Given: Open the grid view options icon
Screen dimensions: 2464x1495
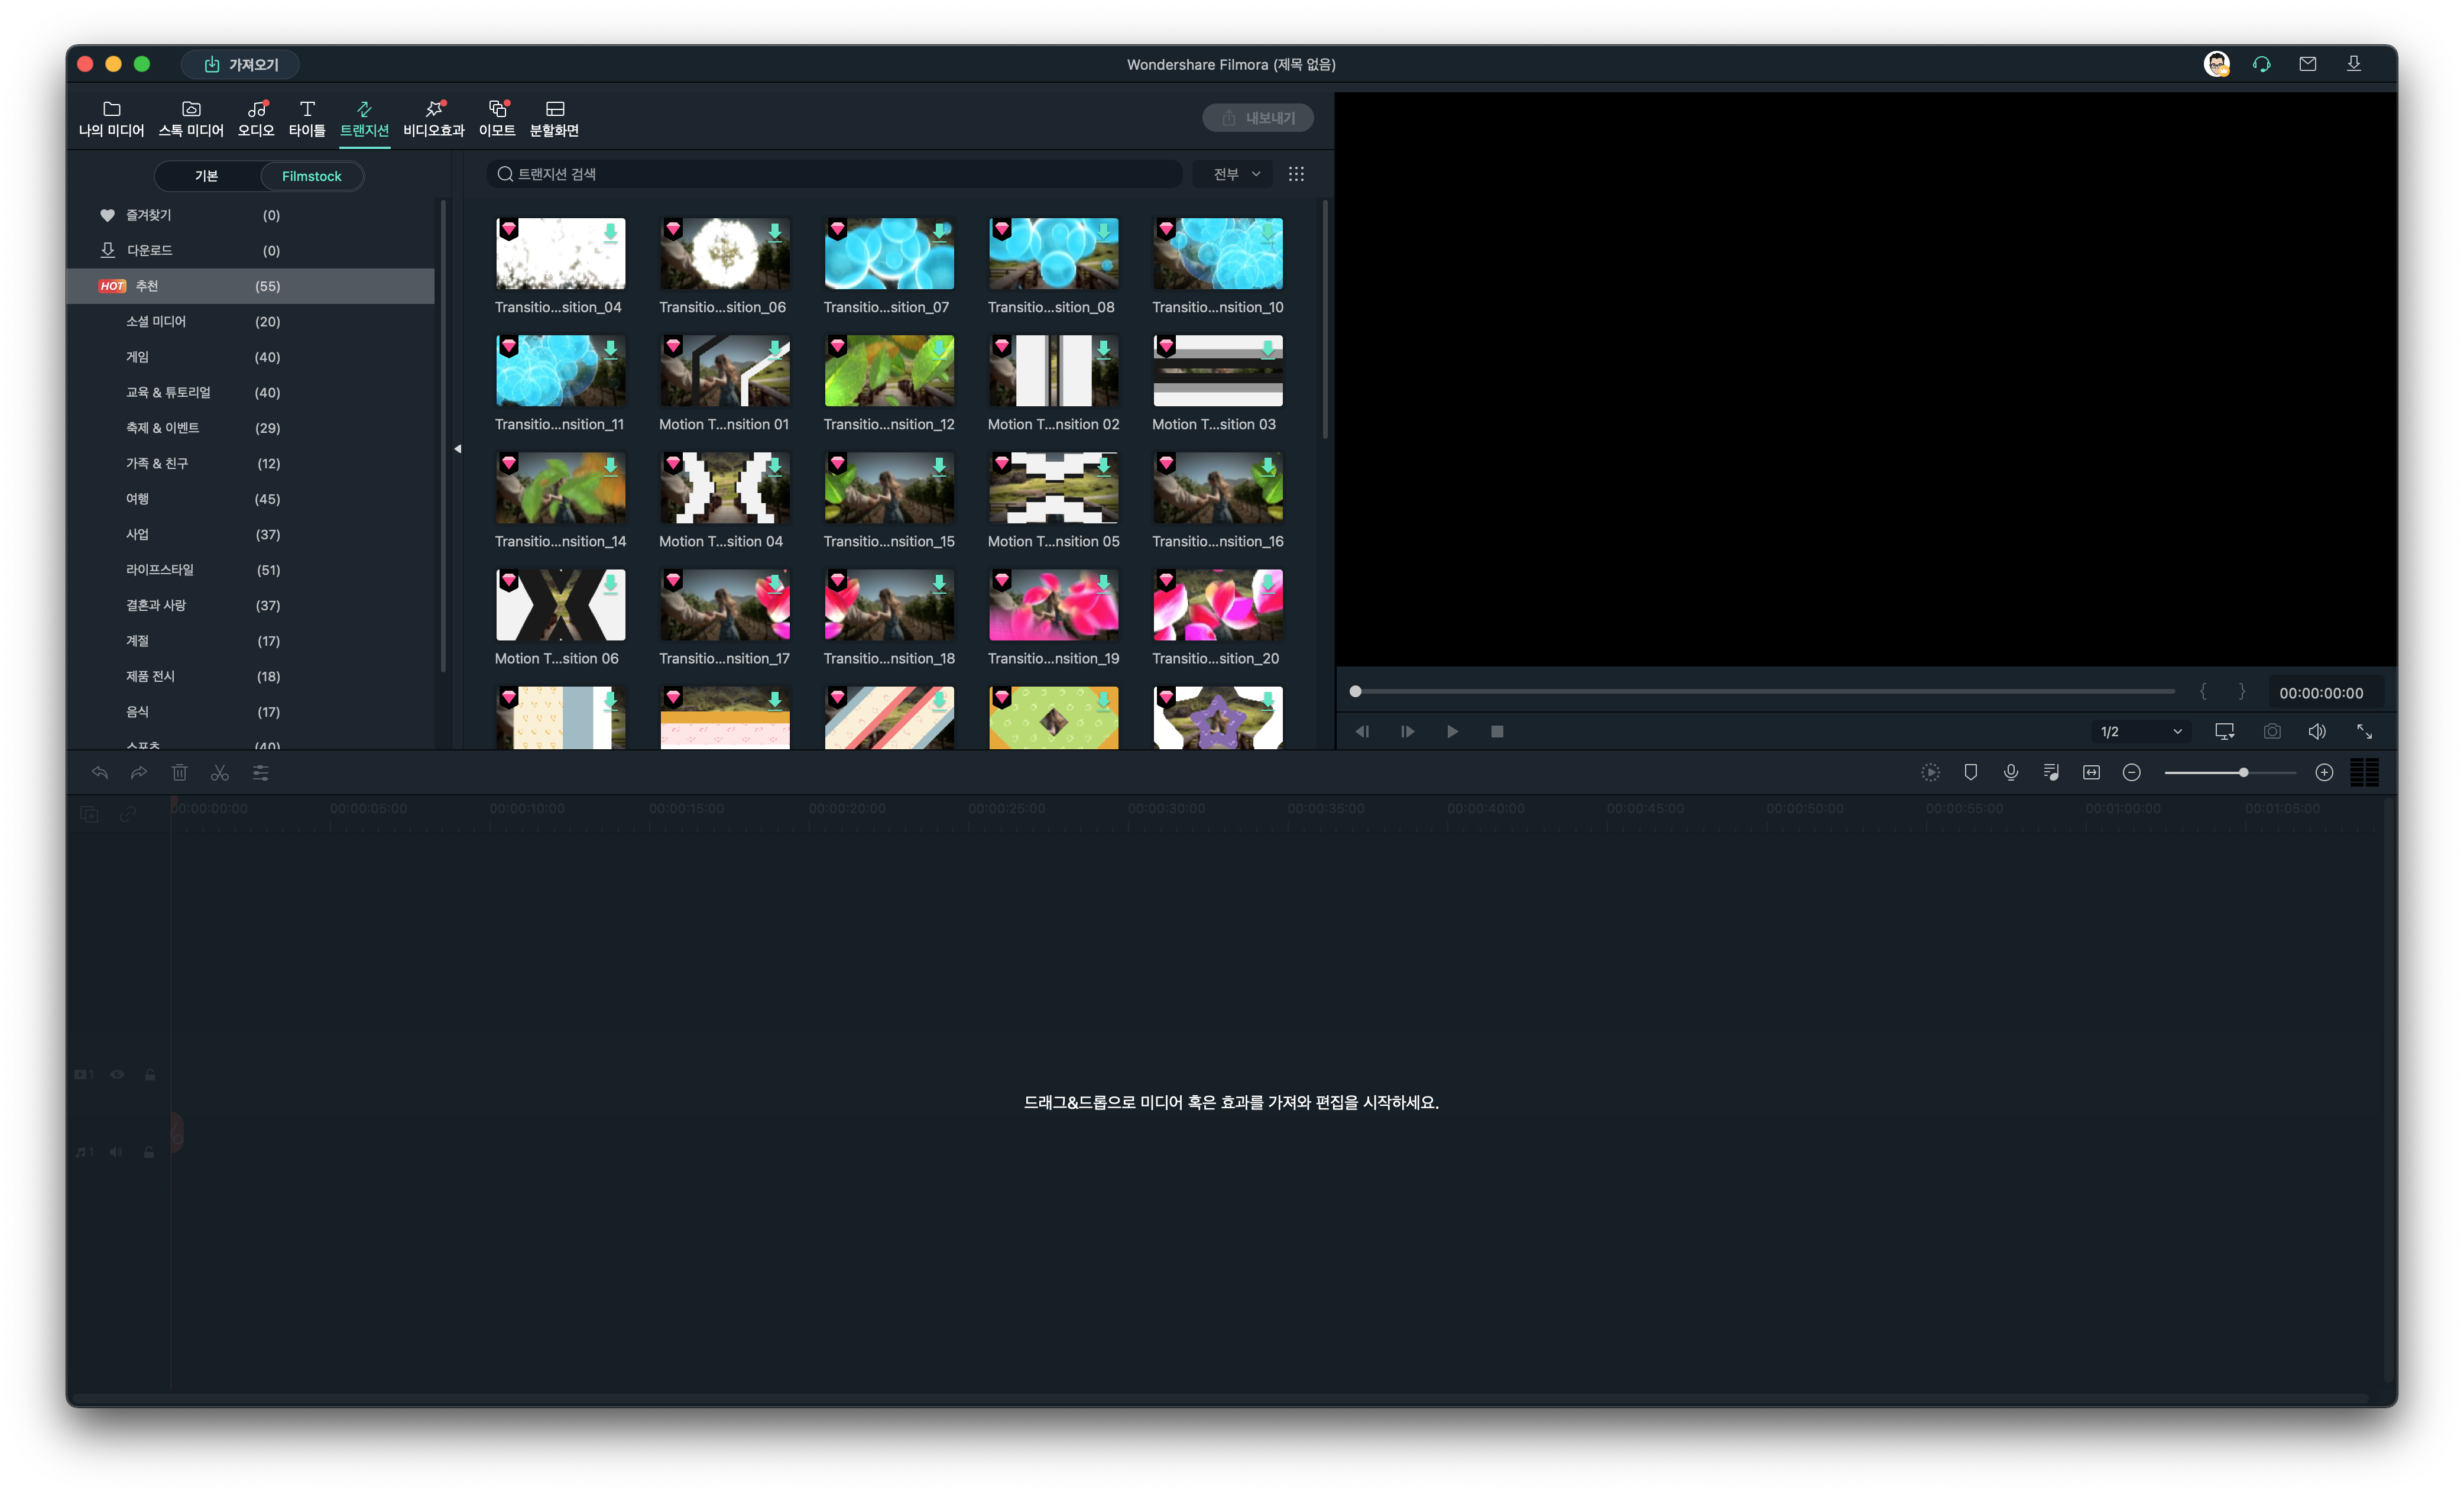Looking at the screenshot, I should [1296, 174].
